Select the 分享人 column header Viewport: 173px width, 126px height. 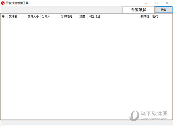[50, 16]
